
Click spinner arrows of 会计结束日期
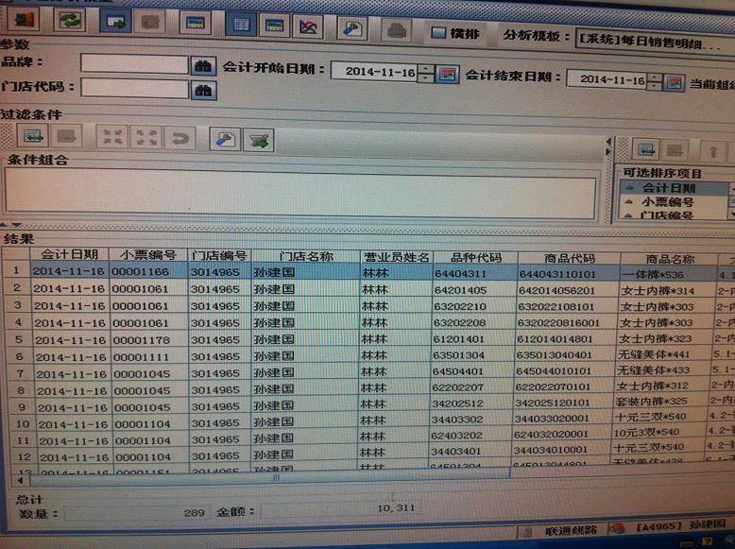pos(654,82)
